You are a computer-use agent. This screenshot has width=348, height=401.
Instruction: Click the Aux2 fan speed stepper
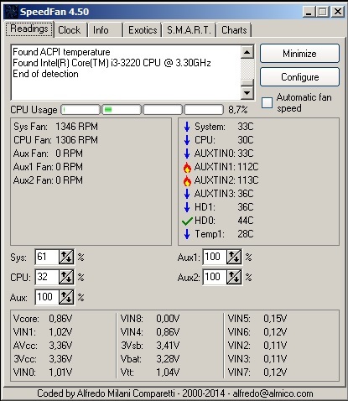(234, 277)
